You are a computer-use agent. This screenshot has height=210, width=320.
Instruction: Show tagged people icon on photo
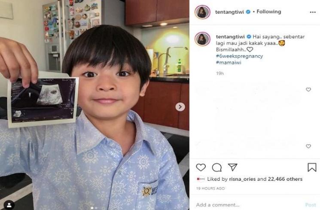(9, 205)
